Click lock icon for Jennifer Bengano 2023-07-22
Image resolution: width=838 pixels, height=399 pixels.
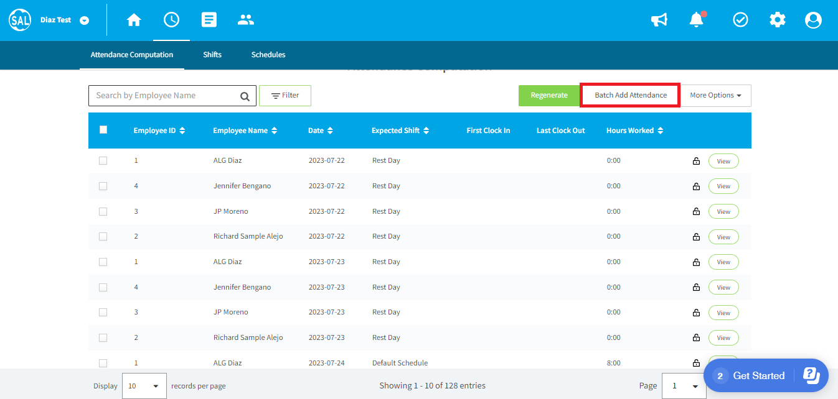click(696, 186)
